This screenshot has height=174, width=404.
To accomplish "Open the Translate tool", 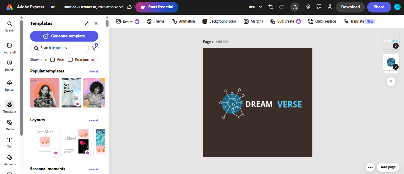I will (359, 21).
